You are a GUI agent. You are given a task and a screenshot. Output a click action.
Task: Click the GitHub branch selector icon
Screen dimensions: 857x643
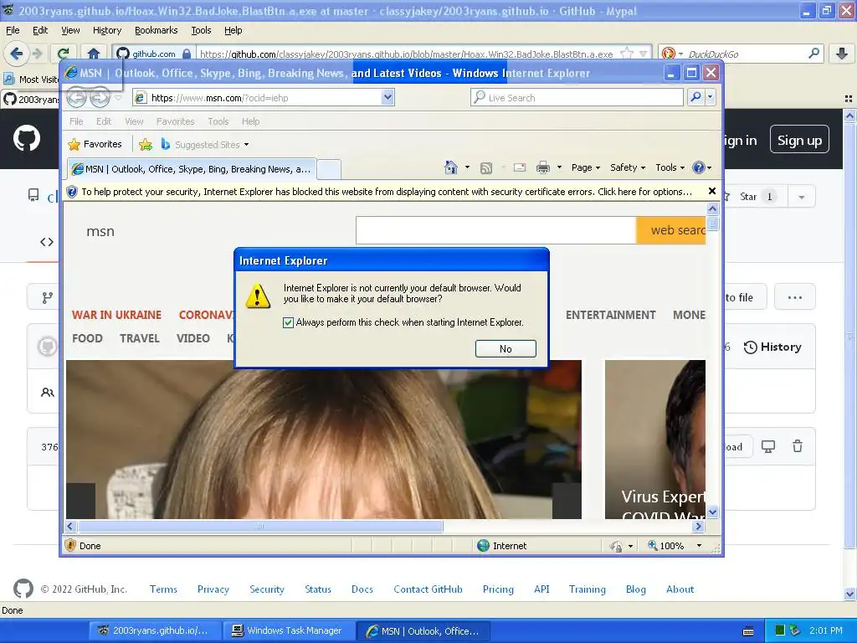48,297
